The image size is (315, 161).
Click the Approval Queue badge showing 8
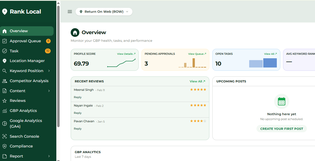(48, 41)
